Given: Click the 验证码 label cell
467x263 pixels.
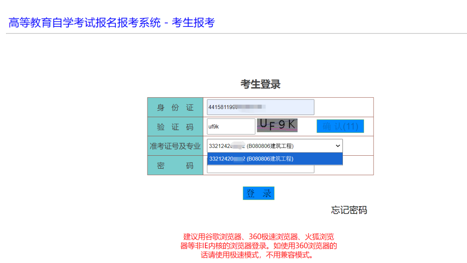Looking at the screenshot, I should pos(175,127).
